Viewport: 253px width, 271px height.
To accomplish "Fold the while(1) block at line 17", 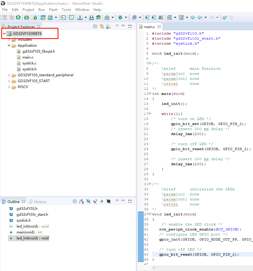I will (x=150, y=113).
